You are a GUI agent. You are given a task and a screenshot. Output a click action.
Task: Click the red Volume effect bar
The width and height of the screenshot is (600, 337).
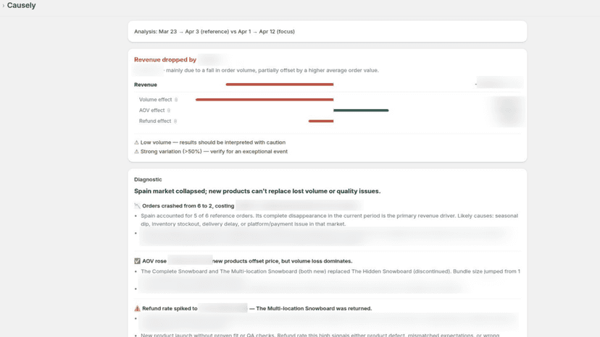point(264,100)
